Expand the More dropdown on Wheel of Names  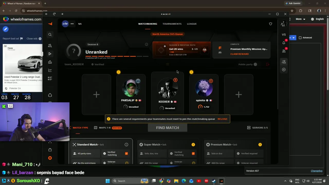click(x=300, y=19)
